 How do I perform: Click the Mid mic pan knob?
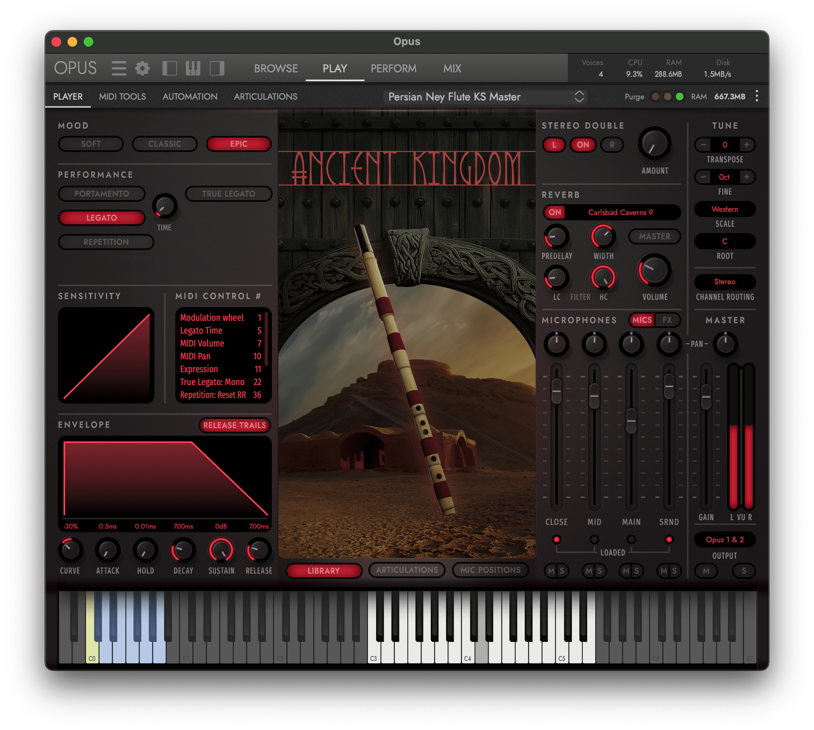pos(594,344)
